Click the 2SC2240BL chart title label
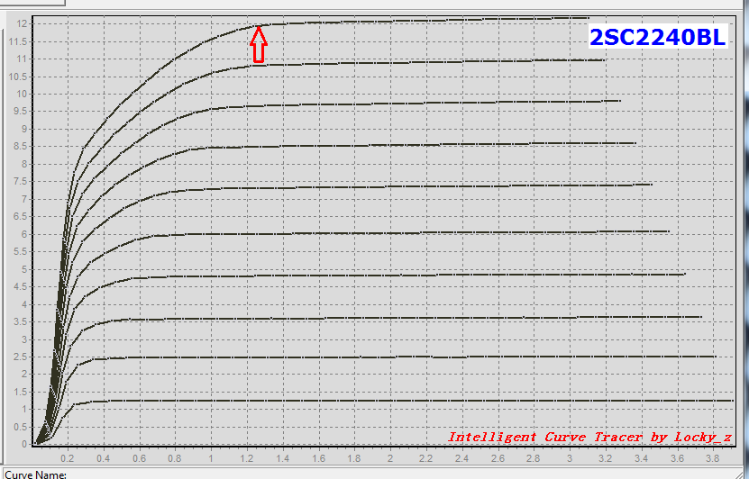The height and width of the screenshot is (479, 749). 658,37
